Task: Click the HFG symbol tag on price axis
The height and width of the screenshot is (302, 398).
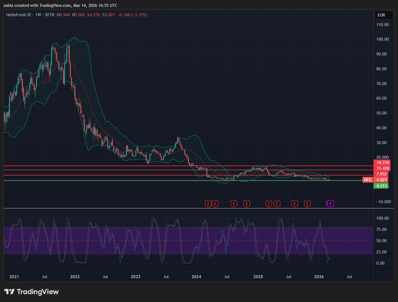Action: pos(367,180)
